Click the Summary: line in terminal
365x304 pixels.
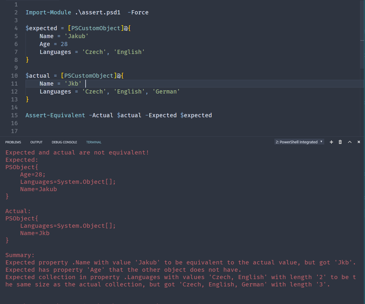[20, 255]
